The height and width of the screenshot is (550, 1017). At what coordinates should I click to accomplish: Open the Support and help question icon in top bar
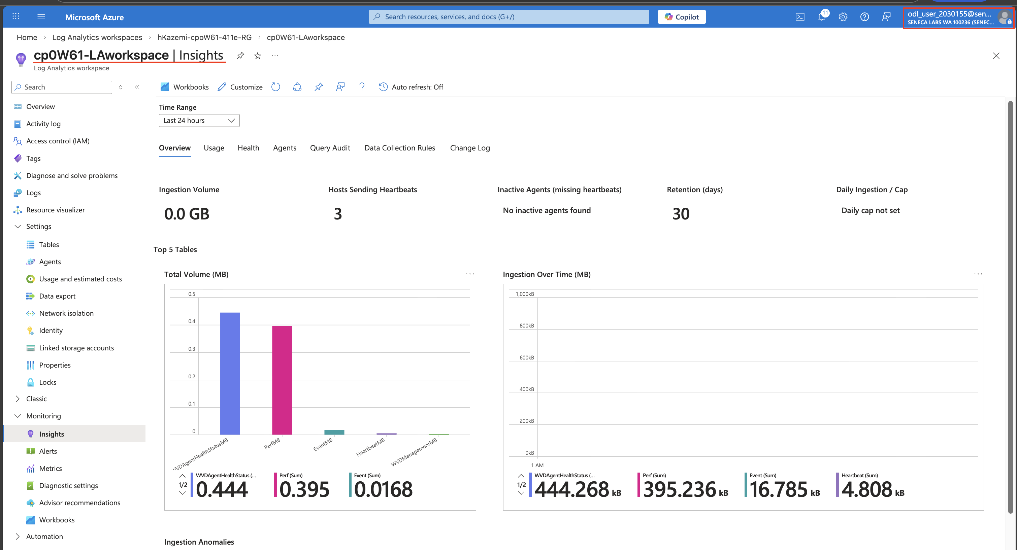864,16
